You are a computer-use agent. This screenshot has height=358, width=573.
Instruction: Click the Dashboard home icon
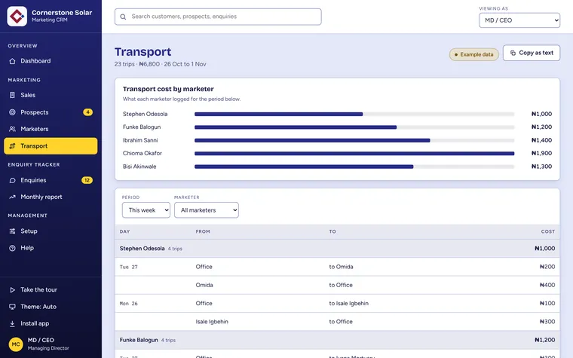[12, 61]
